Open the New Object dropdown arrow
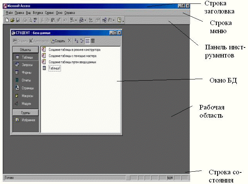Image resolution: width=248 pixels, height=184 pixels. 113,20
